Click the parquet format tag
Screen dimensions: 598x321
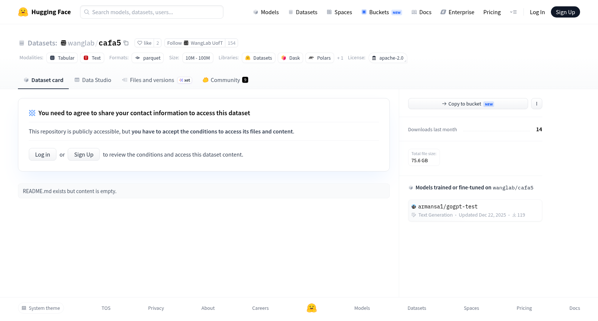coord(148,58)
